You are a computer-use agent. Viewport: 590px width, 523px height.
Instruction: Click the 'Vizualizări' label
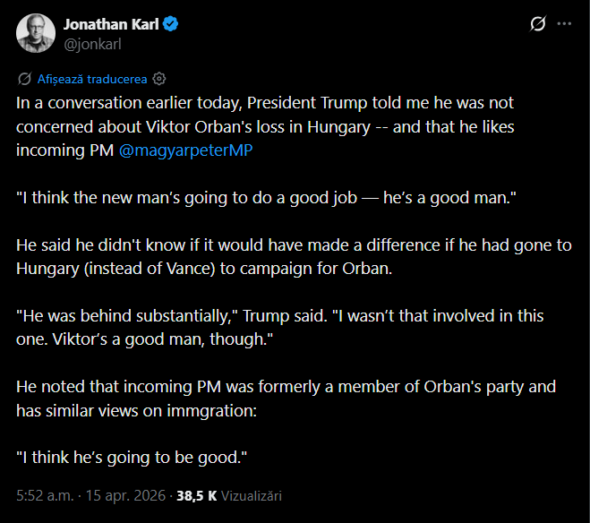(252, 494)
